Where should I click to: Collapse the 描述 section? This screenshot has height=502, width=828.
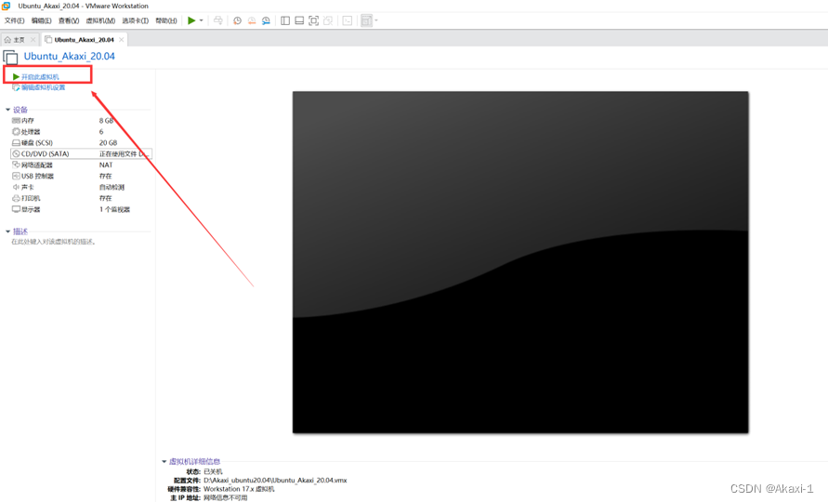tap(8, 231)
